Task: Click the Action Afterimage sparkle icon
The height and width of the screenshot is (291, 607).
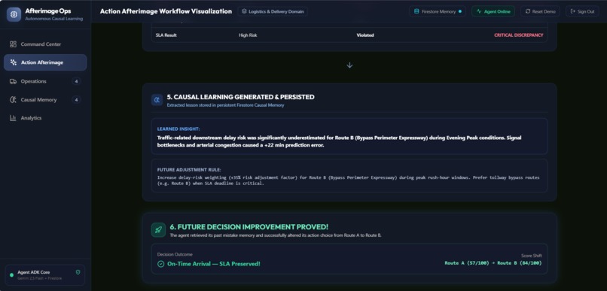Action: [13, 62]
